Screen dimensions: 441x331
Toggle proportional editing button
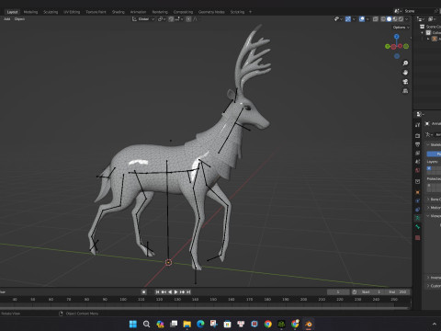[188, 19]
